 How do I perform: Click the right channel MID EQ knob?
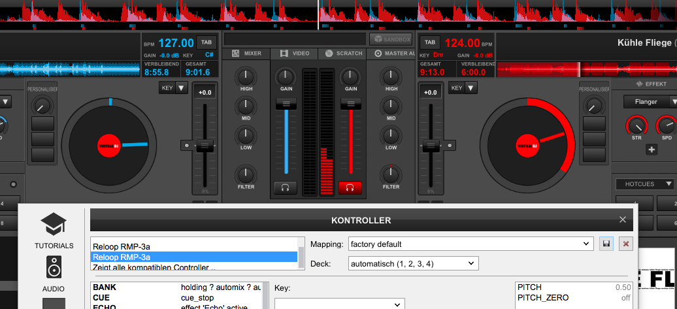pos(391,106)
